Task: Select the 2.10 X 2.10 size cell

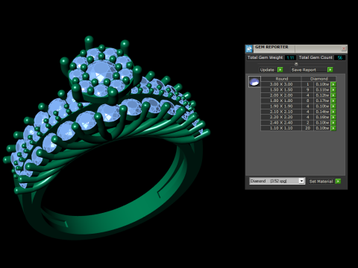Action: [x=281, y=112]
